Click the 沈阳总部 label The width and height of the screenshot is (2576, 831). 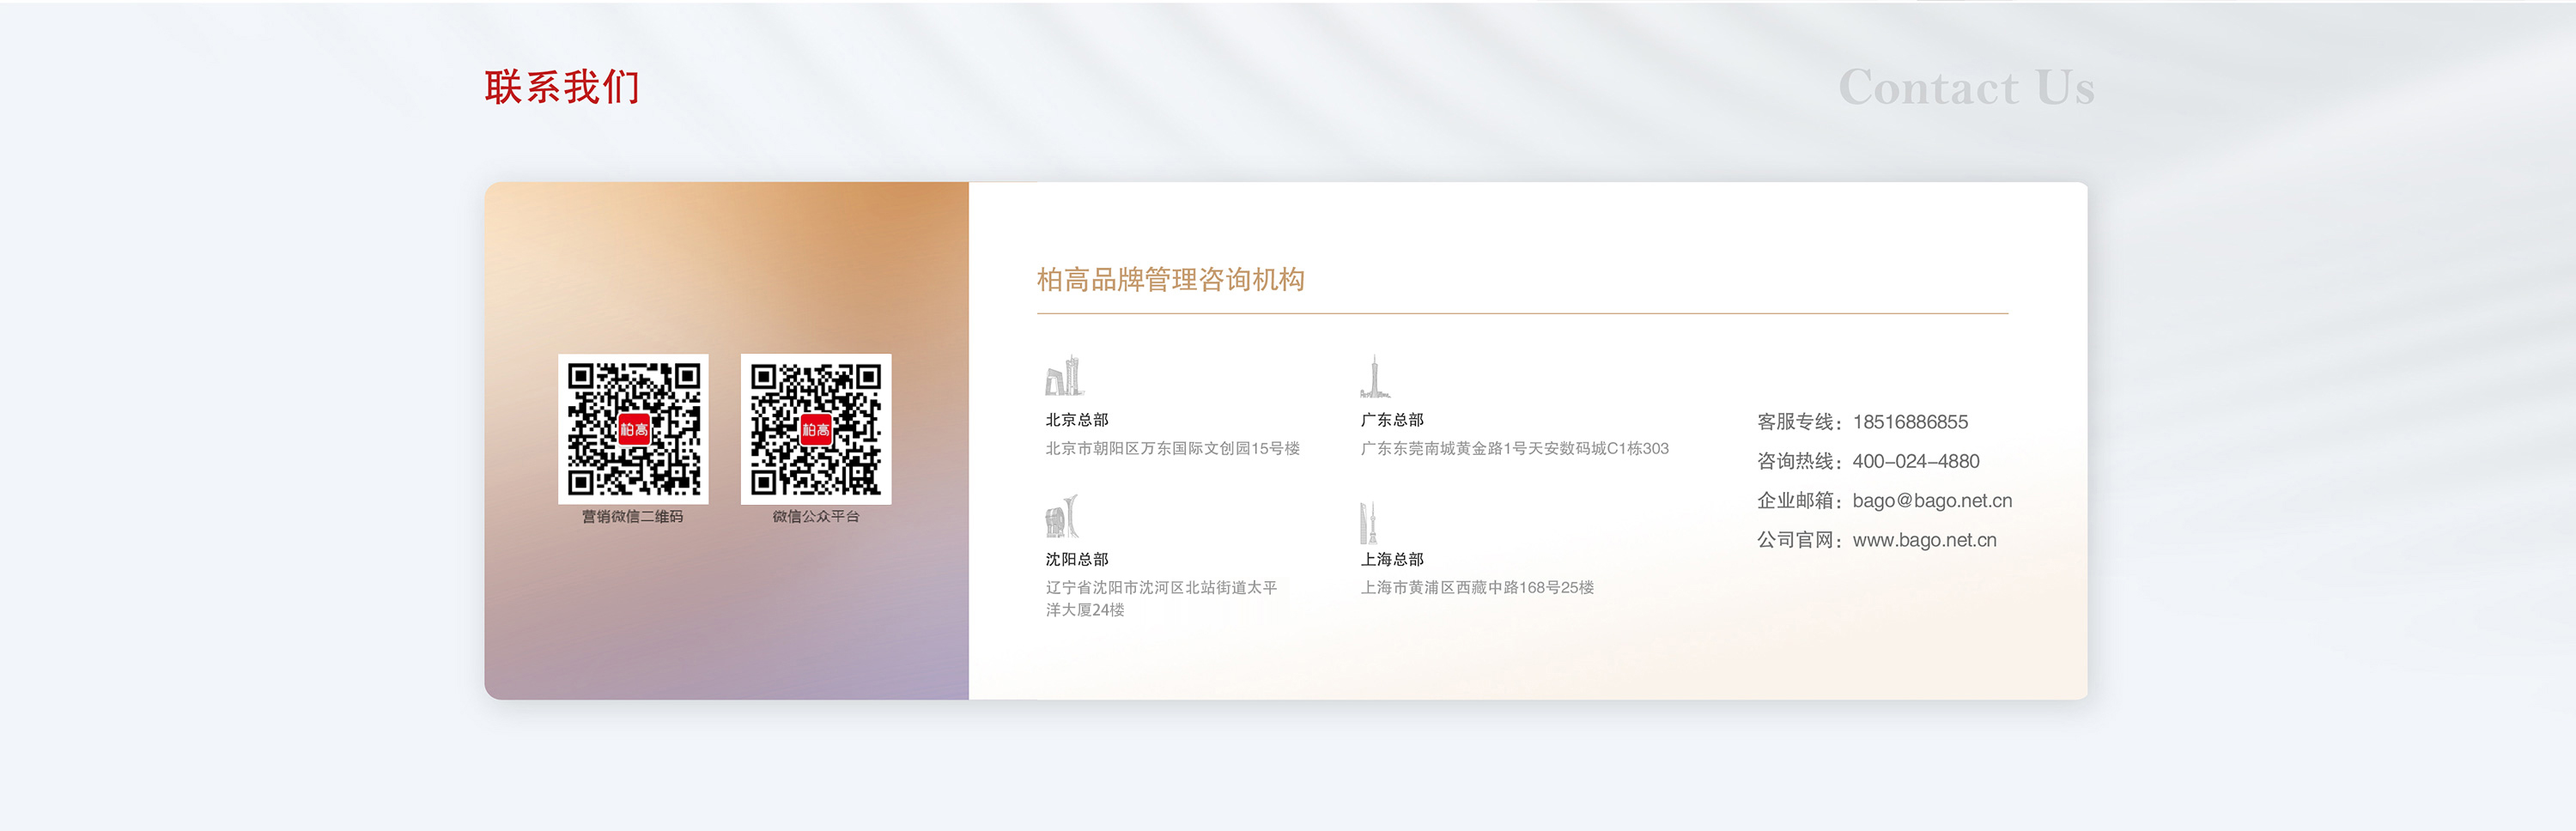tap(1077, 559)
